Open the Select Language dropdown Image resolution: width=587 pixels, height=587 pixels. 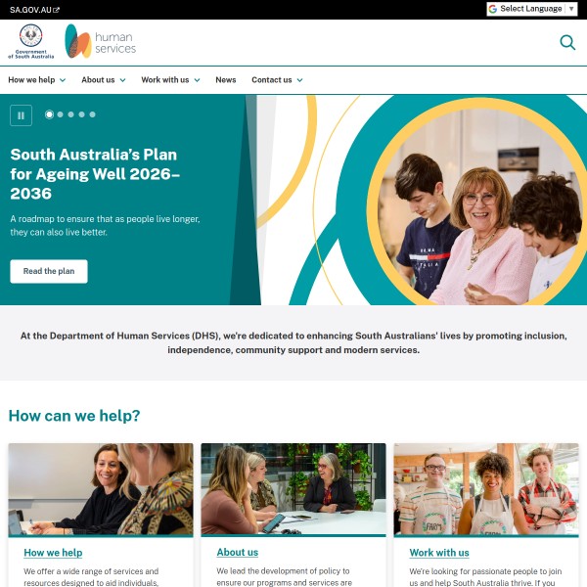click(x=532, y=9)
